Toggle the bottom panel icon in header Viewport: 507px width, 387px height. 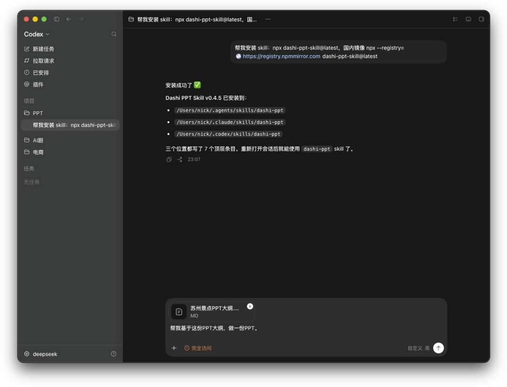coord(468,19)
